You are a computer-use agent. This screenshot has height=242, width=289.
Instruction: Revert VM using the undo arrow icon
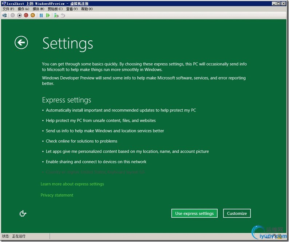(63, 16)
